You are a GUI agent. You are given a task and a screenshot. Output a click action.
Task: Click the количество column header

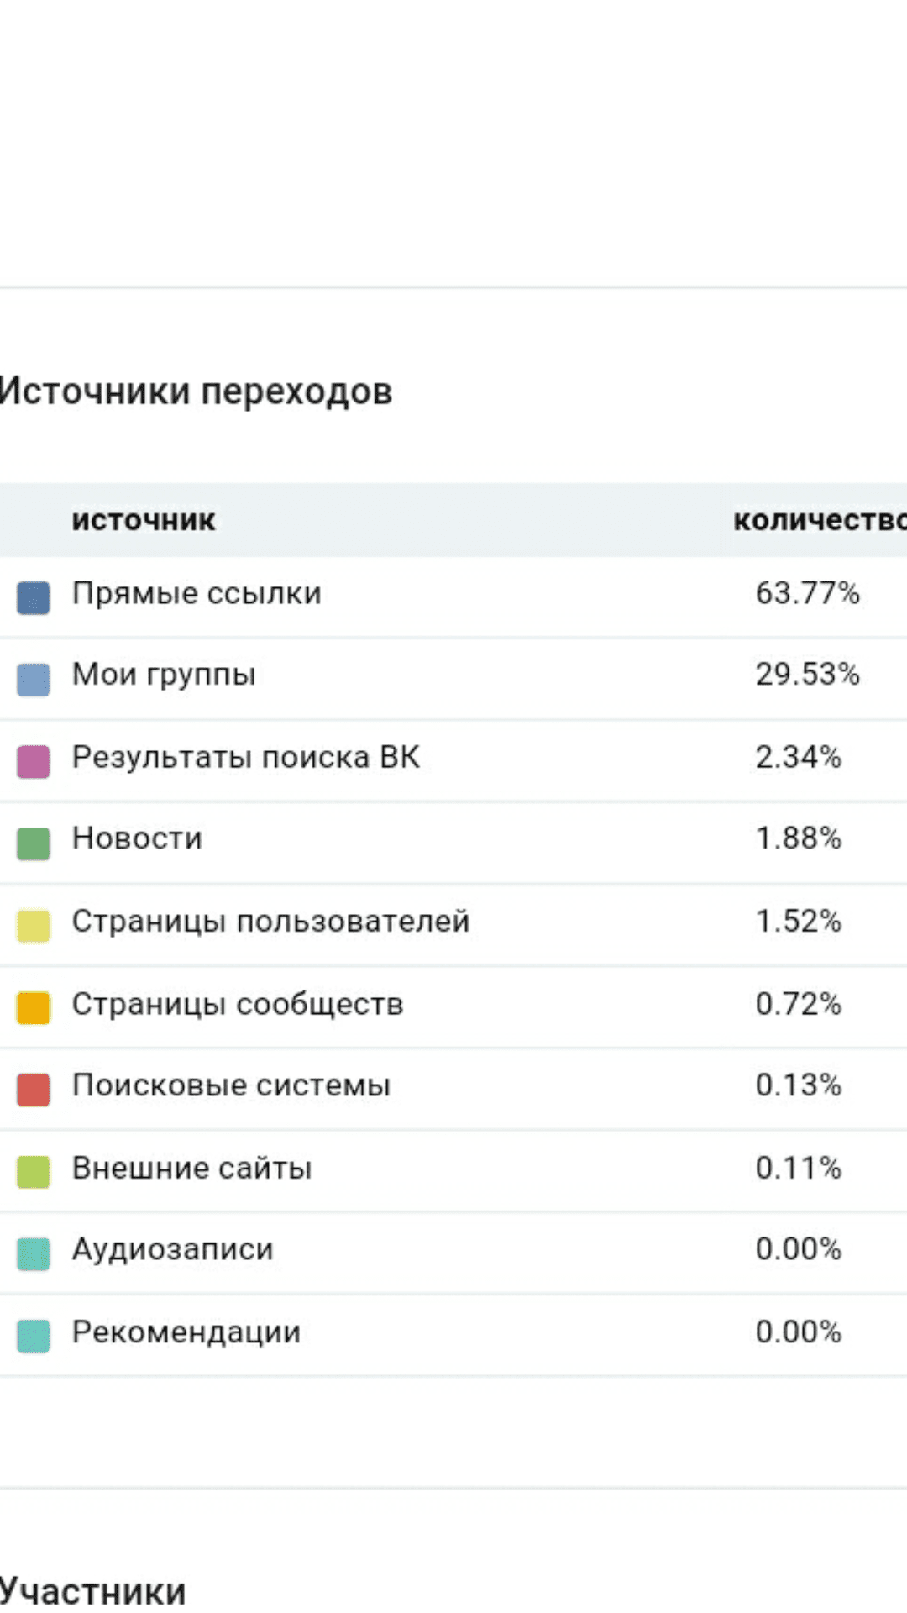pyautogui.click(x=819, y=520)
